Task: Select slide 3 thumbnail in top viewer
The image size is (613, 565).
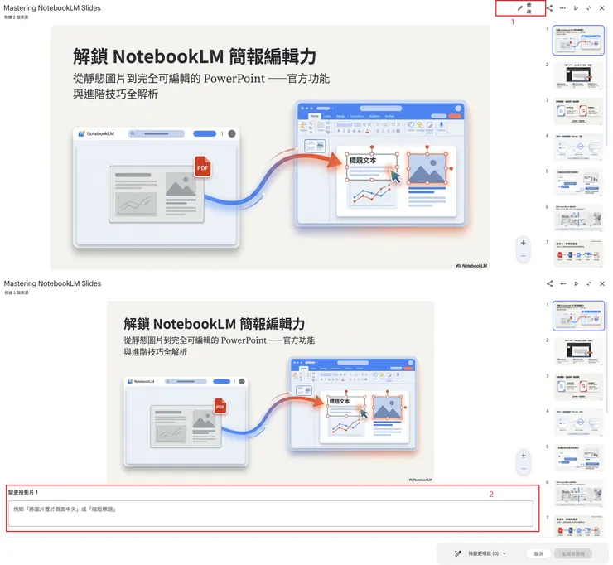Action: point(578,112)
